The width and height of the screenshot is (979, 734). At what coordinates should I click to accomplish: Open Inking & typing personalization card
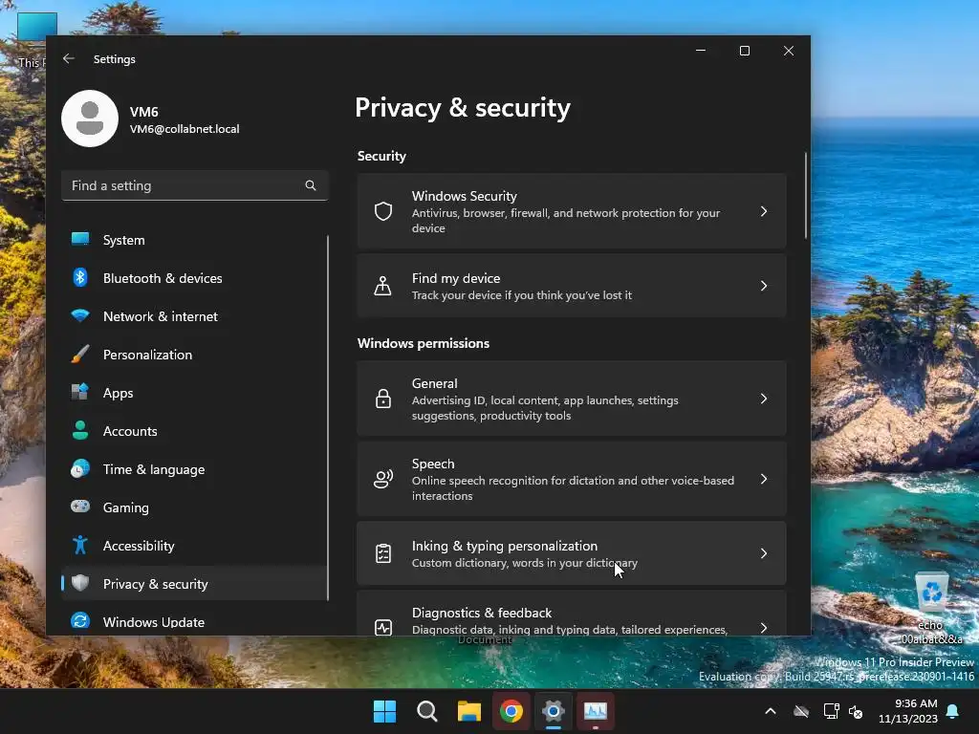click(572, 553)
